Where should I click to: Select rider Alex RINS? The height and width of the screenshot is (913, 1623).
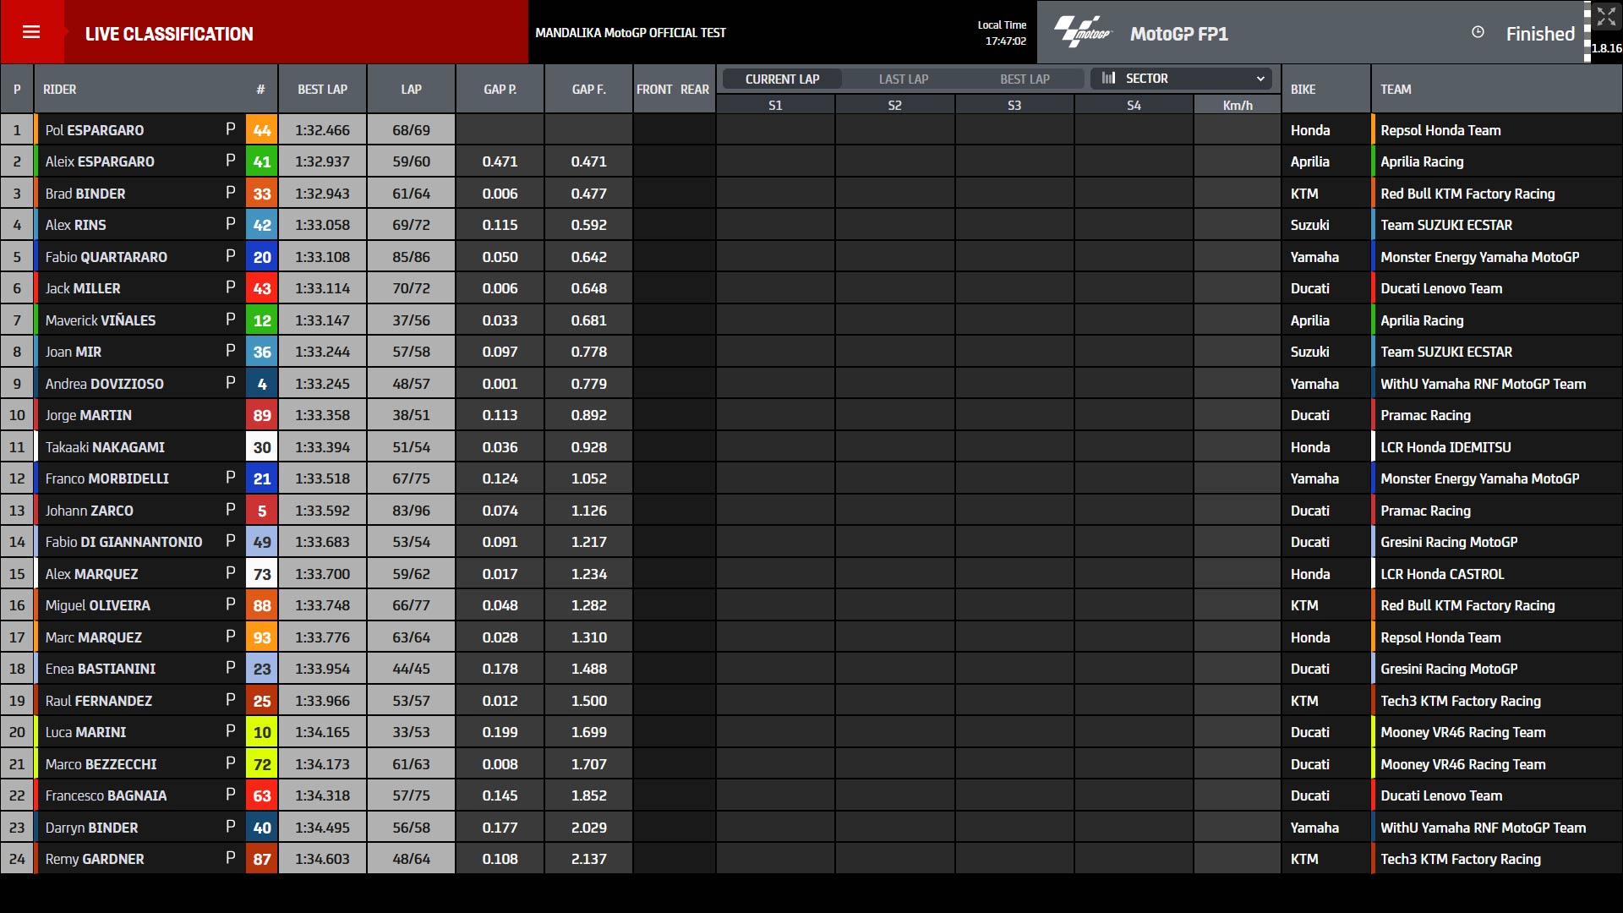point(76,225)
